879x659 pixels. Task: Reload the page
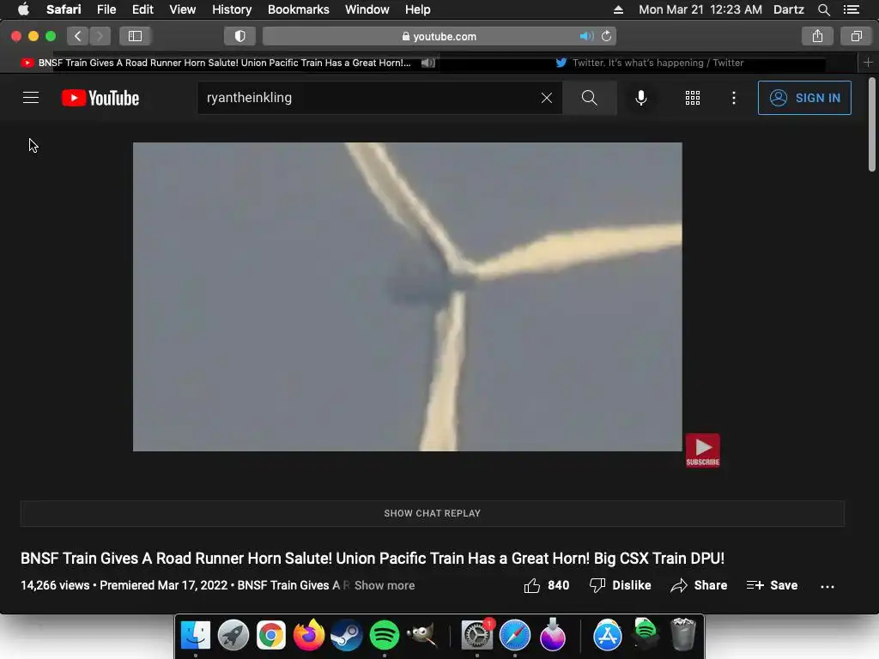[607, 36]
